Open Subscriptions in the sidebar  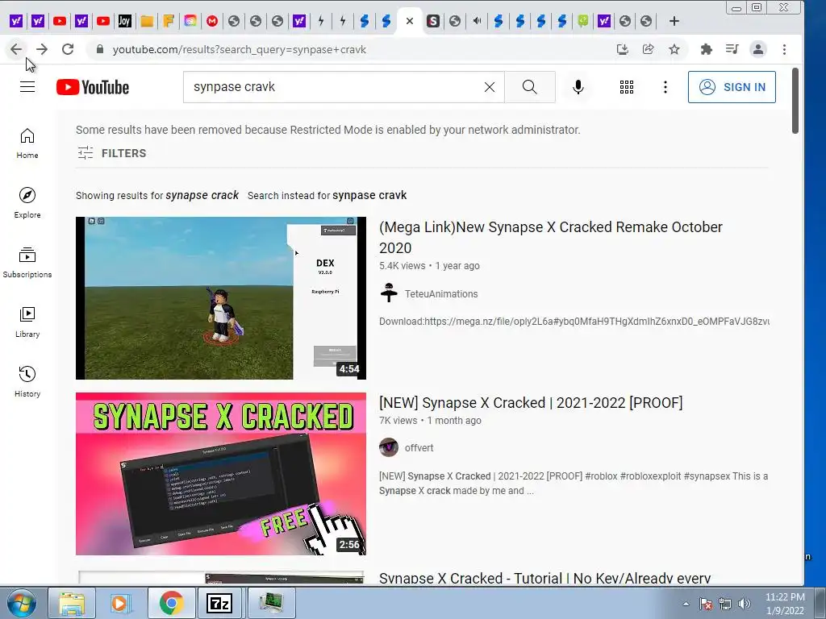[x=27, y=263]
